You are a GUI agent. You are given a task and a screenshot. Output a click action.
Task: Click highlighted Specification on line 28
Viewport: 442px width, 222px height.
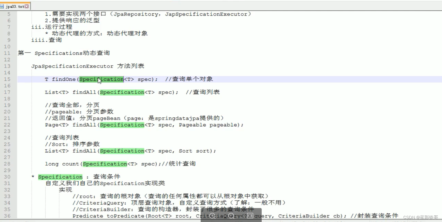(x=105, y=164)
